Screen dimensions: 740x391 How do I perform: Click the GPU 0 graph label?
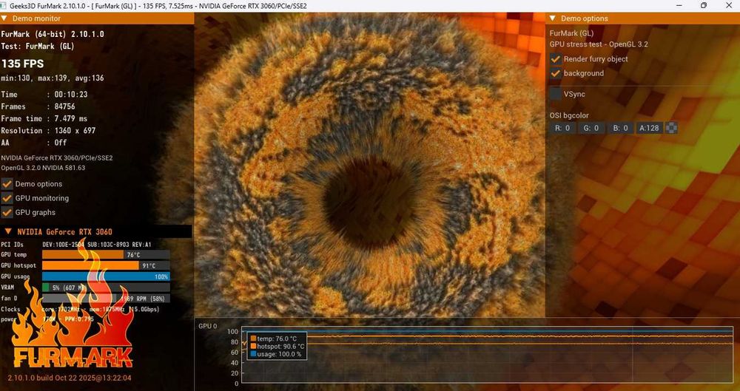tap(208, 326)
